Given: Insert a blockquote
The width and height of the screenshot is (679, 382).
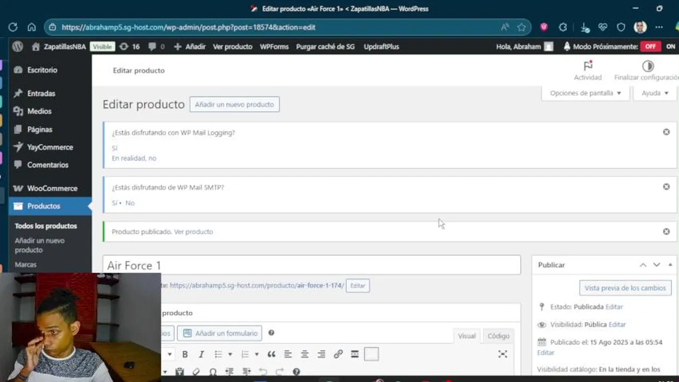Looking at the screenshot, I should (x=271, y=354).
